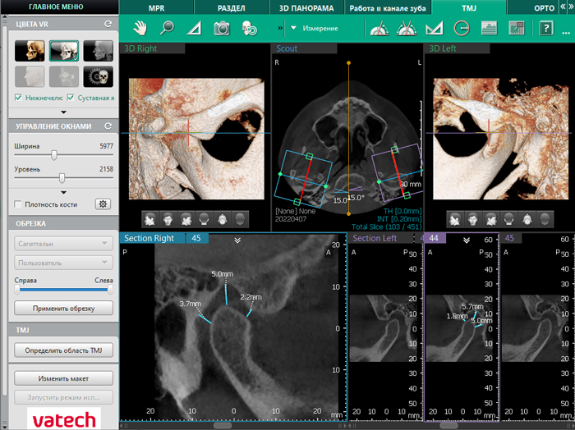Click the Ширина slider handle
This screenshot has height=430, width=575.
pyautogui.click(x=54, y=154)
